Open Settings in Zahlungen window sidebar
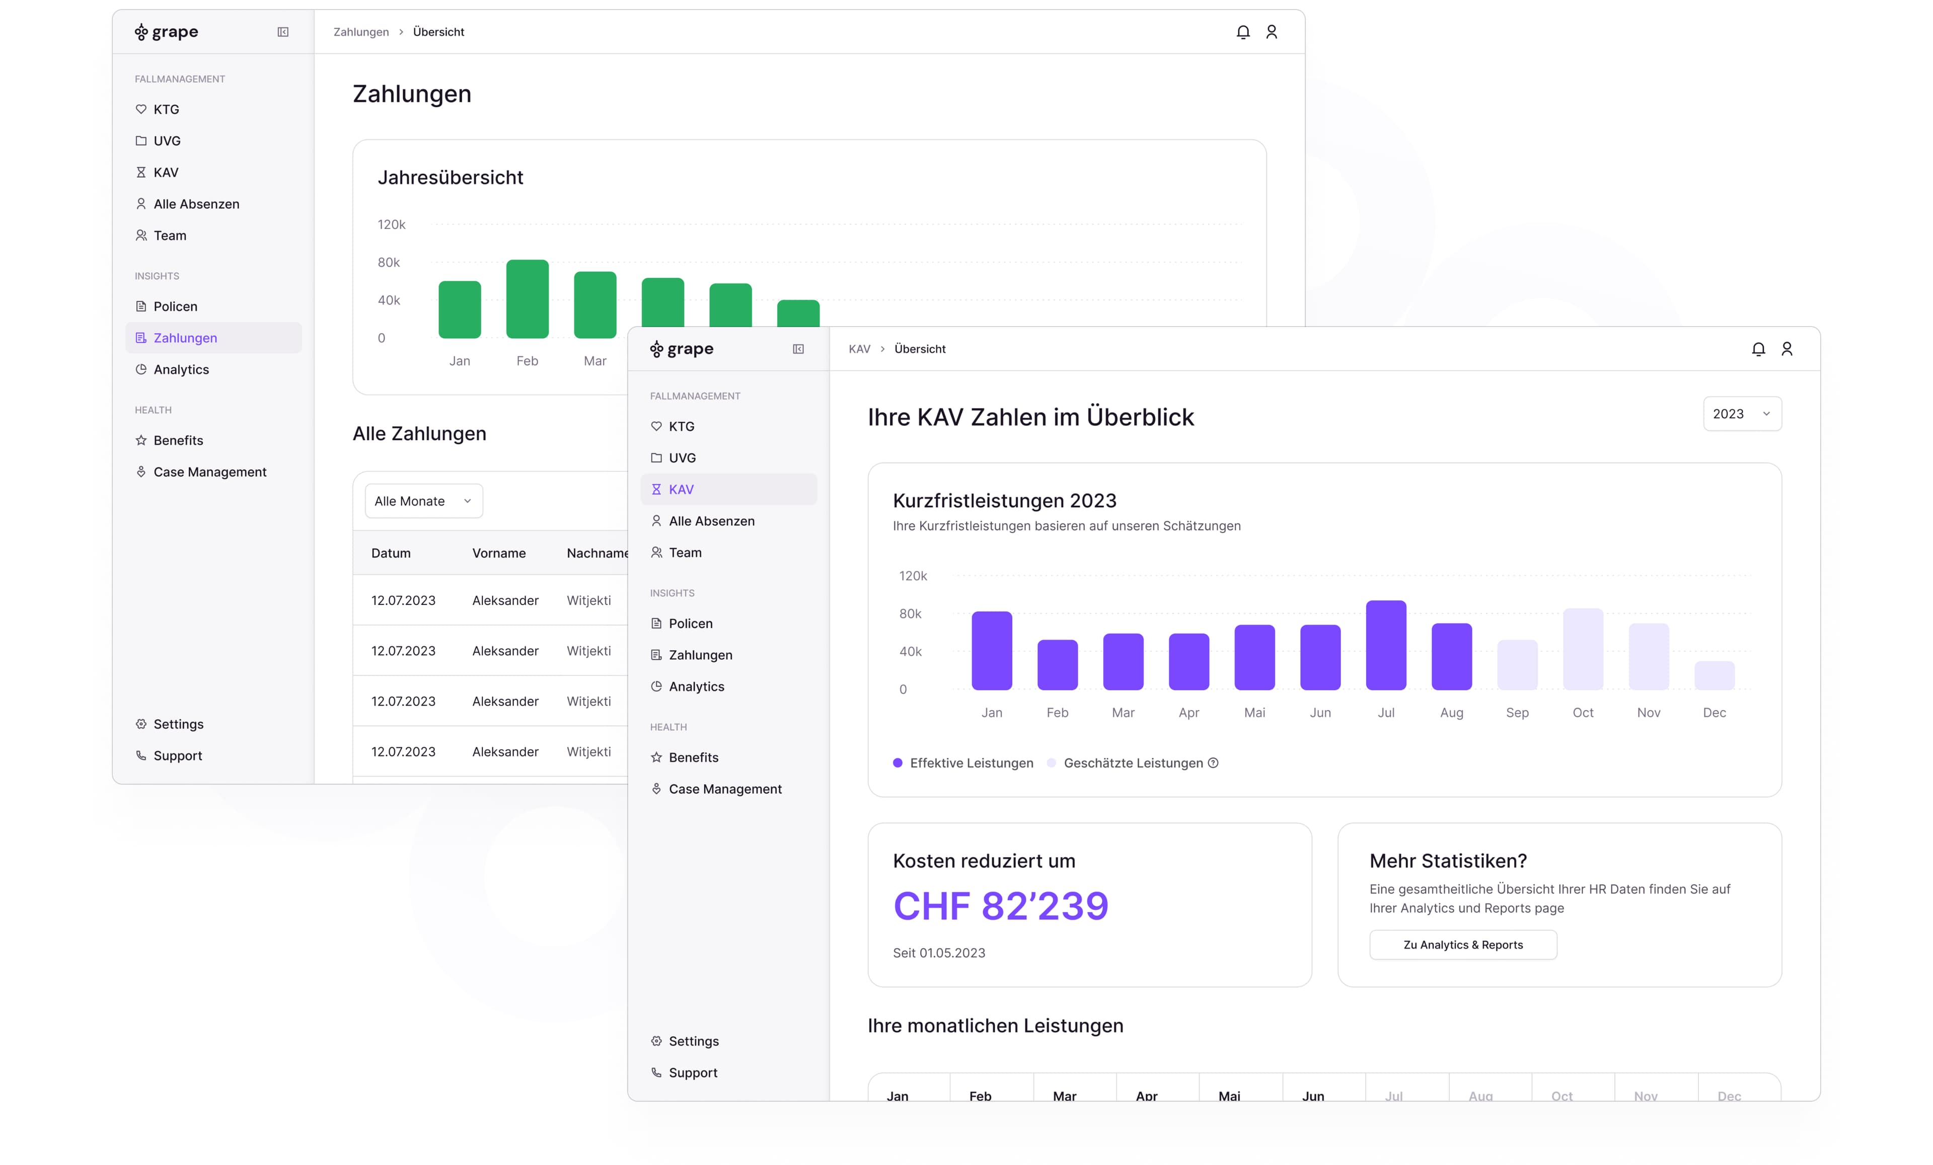 [x=178, y=724]
